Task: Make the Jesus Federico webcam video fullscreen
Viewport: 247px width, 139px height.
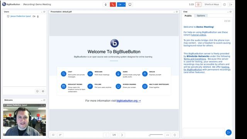Action: click(42, 105)
